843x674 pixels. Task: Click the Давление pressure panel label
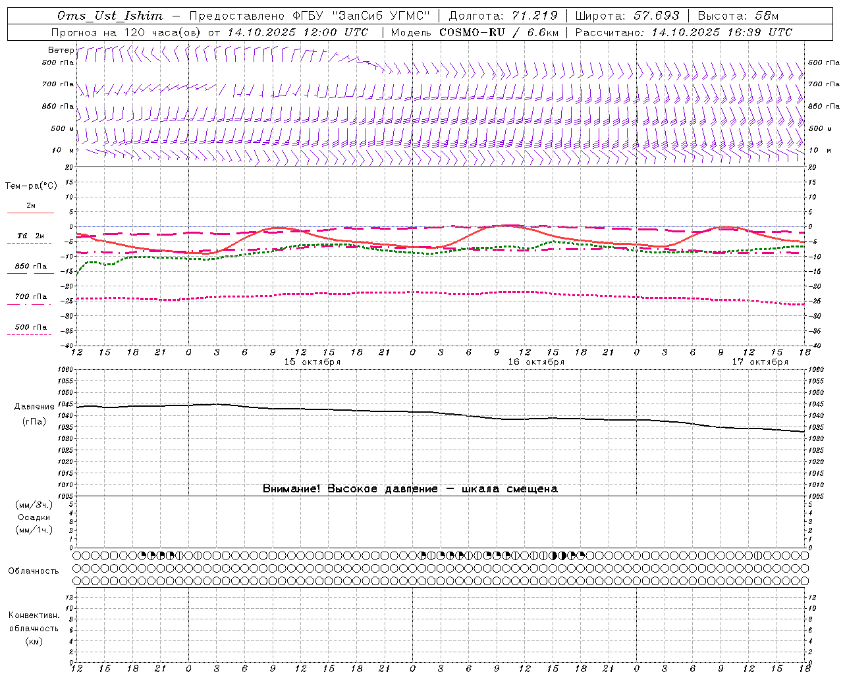pyautogui.click(x=34, y=407)
